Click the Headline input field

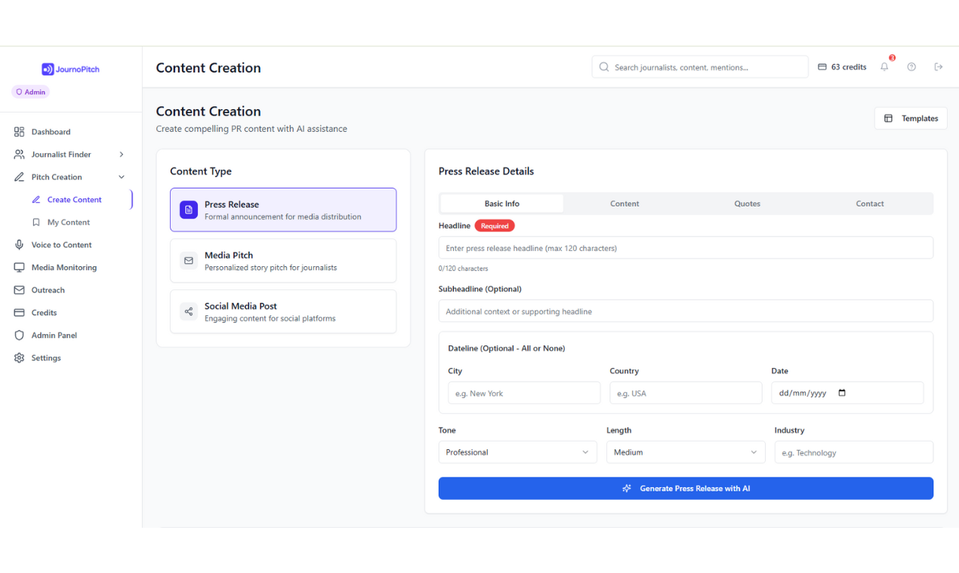pyautogui.click(x=686, y=248)
